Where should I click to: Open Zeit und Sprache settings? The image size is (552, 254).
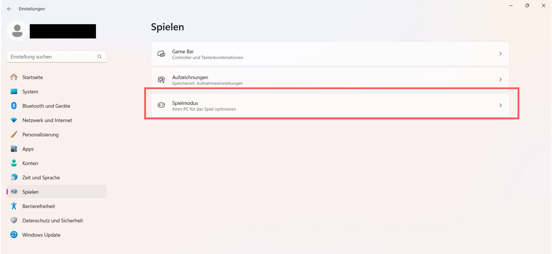click(x=41, y=178)
